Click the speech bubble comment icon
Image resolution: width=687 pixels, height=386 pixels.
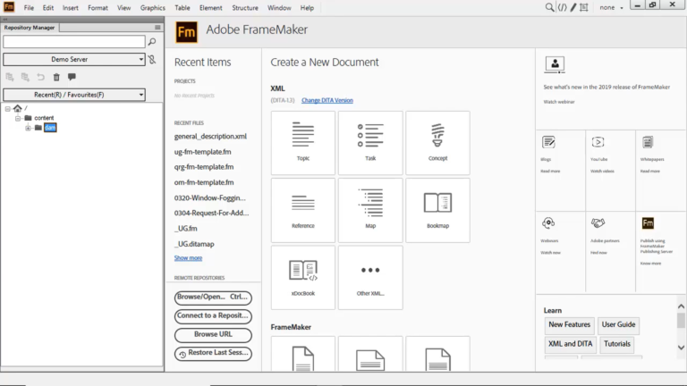pyautogui.click(x=72, y=77)
